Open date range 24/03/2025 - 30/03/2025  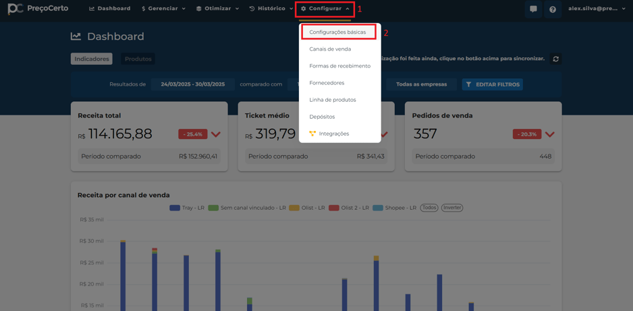192,84
